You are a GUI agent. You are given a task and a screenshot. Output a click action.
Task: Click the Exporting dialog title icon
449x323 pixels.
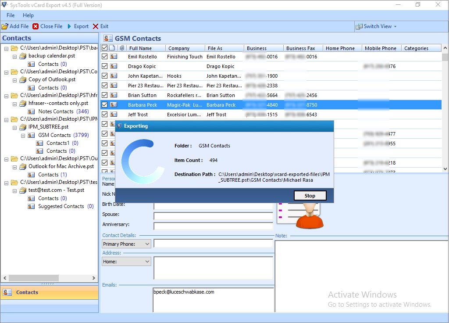pos(119,126)
